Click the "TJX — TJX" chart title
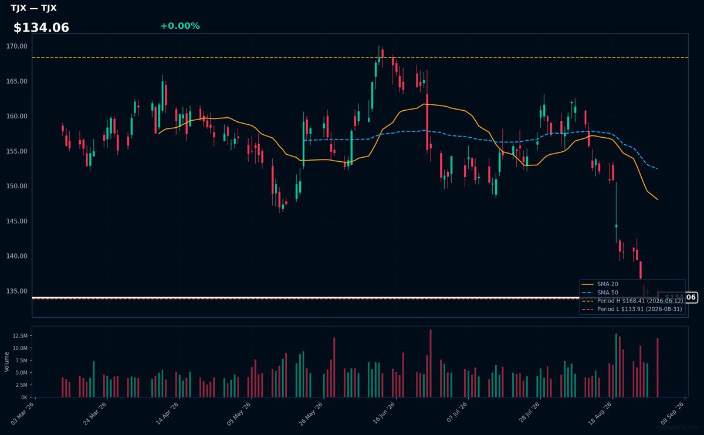This screenshot has height=435, width=704. [33, 8]
